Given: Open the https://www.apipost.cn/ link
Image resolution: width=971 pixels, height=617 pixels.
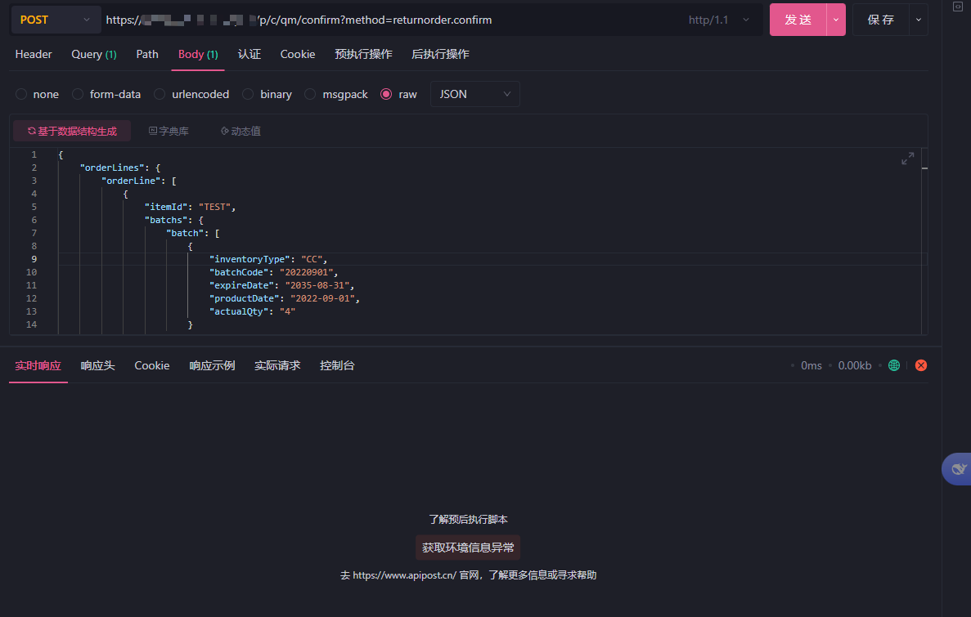Looking at the screenshot, I should pyautogui.click(x=404, y=575).
